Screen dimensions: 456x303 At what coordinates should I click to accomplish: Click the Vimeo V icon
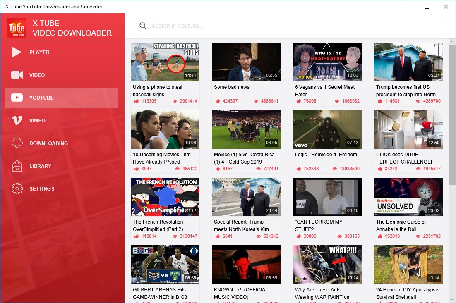click(x=17, y=120)
